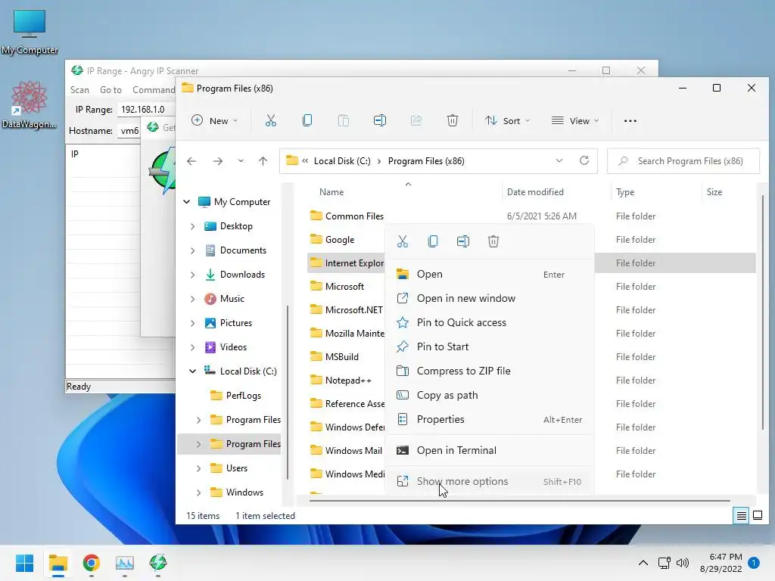Choose Open in Terminal
Image resolution: width=775 pixels, height=581 pixels.
pos(490,451)
